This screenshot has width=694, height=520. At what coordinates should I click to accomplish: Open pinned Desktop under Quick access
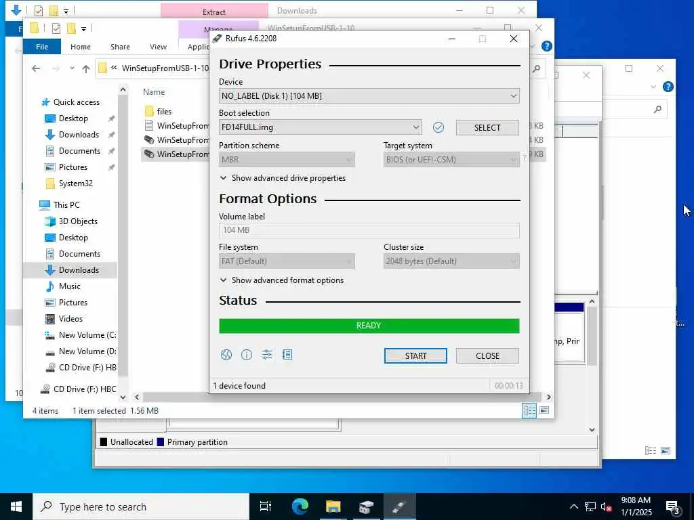(73, 118)
